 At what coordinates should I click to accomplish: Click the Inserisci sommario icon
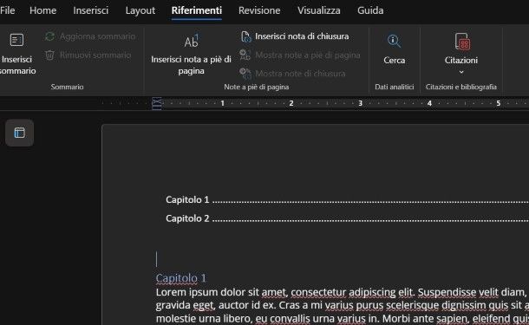pos(16,40)
